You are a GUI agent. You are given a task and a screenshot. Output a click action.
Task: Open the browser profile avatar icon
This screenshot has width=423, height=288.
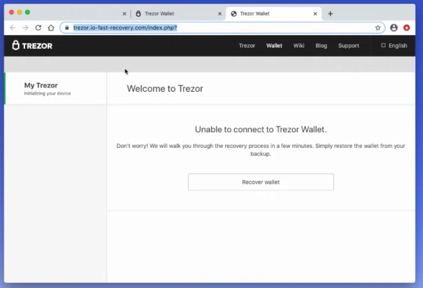pos(393,28)
